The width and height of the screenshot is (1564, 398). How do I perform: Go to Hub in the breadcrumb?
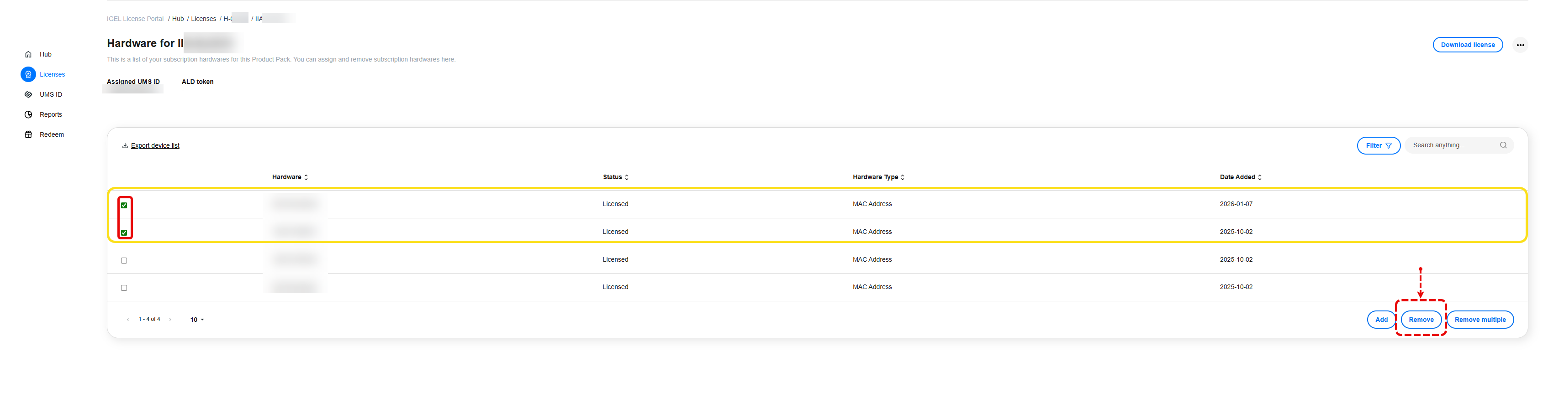[x=178, y=19]
